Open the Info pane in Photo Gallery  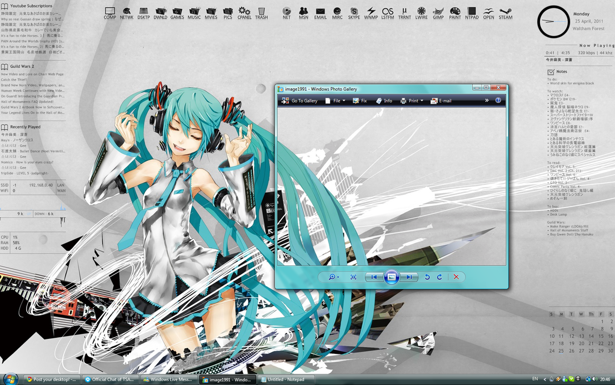pyautogui.click(x=384, y=101)
